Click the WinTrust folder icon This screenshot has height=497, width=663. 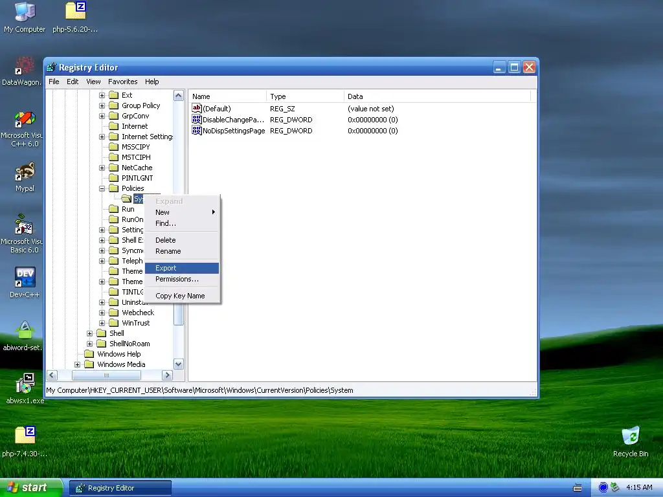(114, 323)
